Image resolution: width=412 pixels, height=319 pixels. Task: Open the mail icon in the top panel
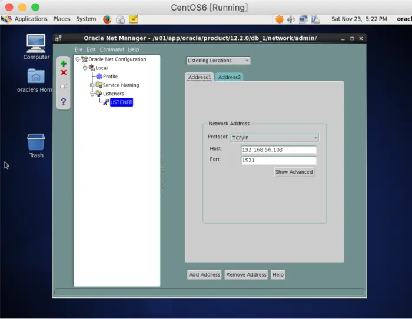tap(120, 19)
